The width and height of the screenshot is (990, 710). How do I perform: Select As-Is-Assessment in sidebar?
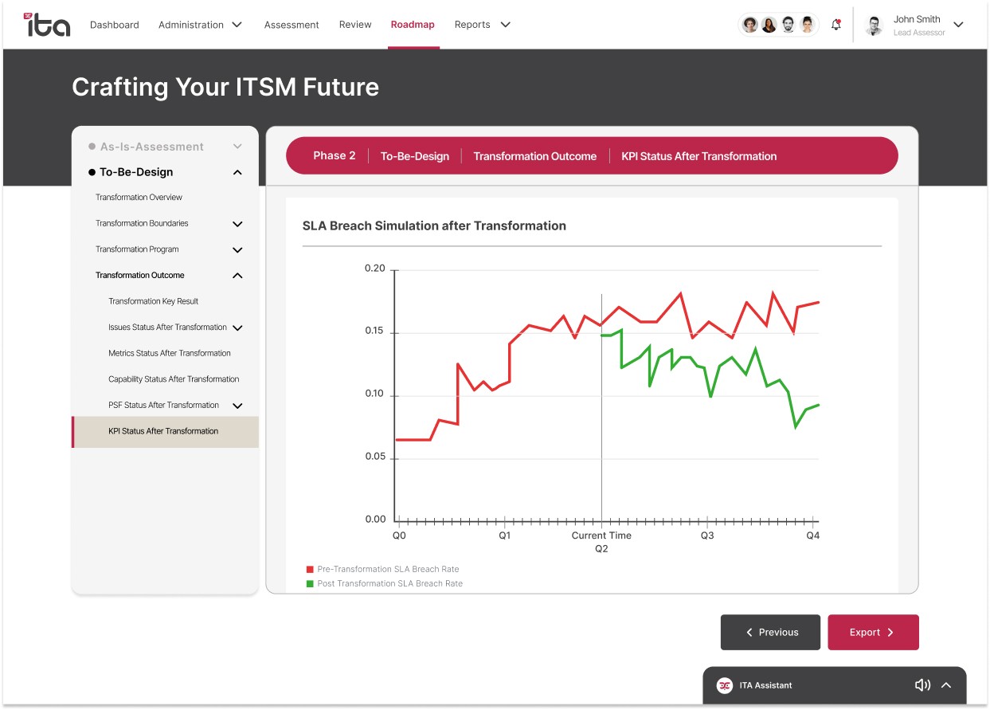[x=151, y=147]
